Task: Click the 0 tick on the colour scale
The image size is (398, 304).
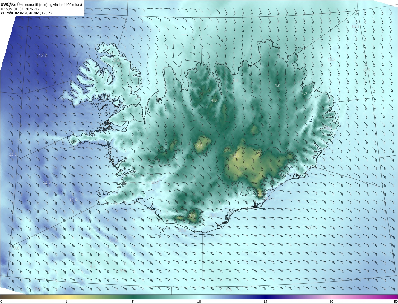Action: [1, 302]
